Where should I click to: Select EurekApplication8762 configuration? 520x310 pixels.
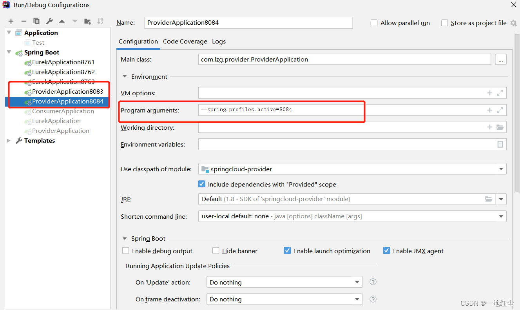(x=63, y=72)
